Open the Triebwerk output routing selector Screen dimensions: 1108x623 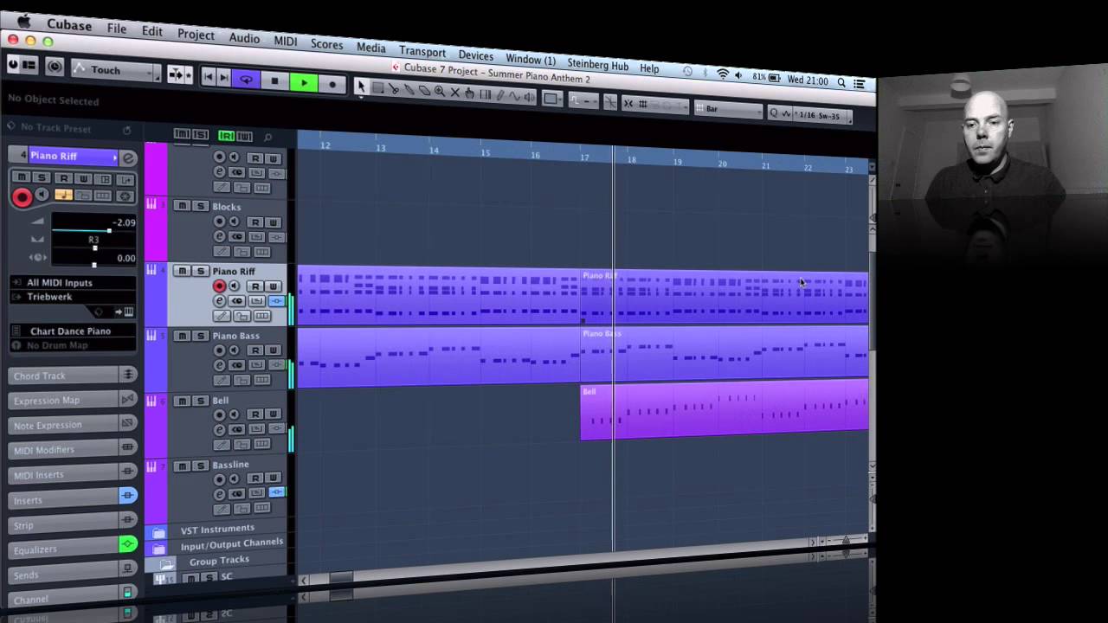click(x=73, y=297)
